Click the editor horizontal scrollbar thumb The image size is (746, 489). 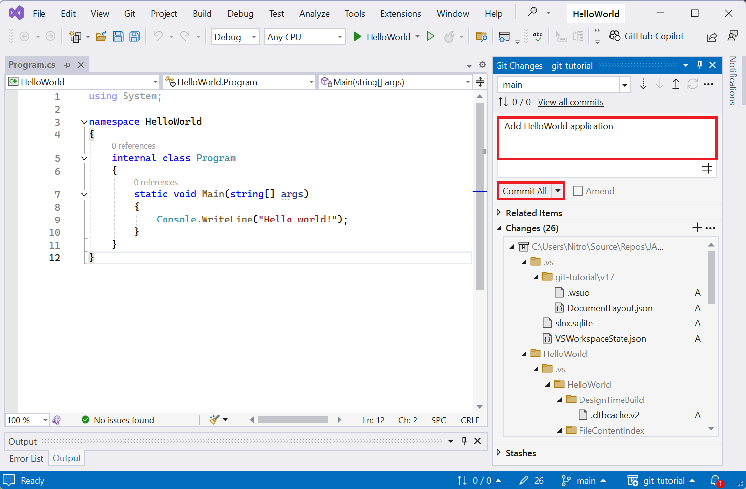click(x=292, y=420)
